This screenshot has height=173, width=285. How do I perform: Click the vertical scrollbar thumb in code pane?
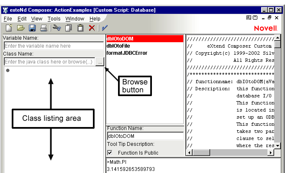click(277, 45)
